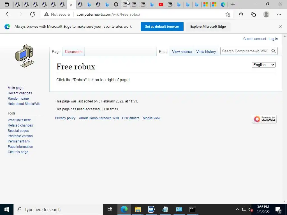Click Set as default browser
Screen dimensions: 287x215
162,27
